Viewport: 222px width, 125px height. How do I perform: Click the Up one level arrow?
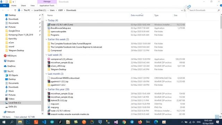pyautogui.click(x=15, y=10)
